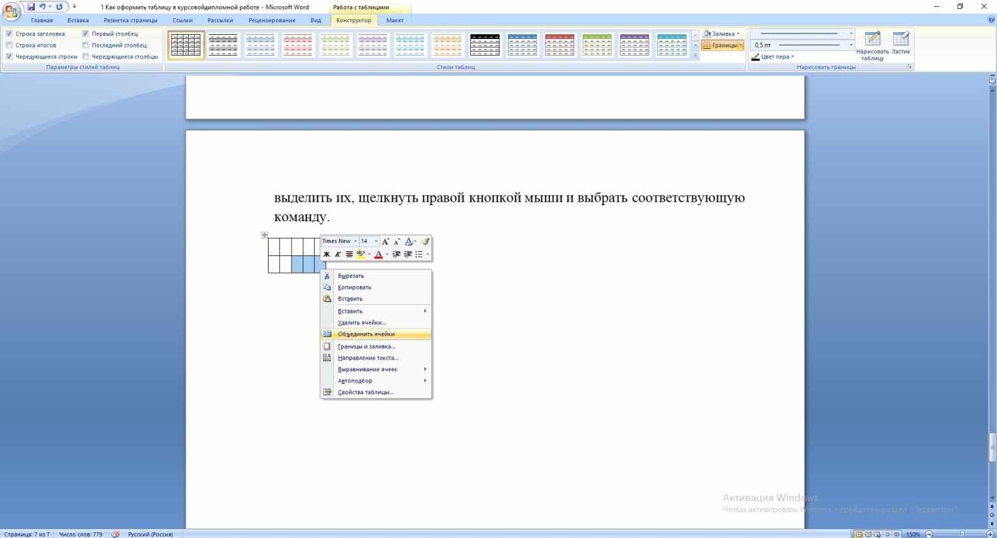The height and width of the screenshot is (538, 997).
Task: Zoom in with plus button
Action: tap(991, 534)
